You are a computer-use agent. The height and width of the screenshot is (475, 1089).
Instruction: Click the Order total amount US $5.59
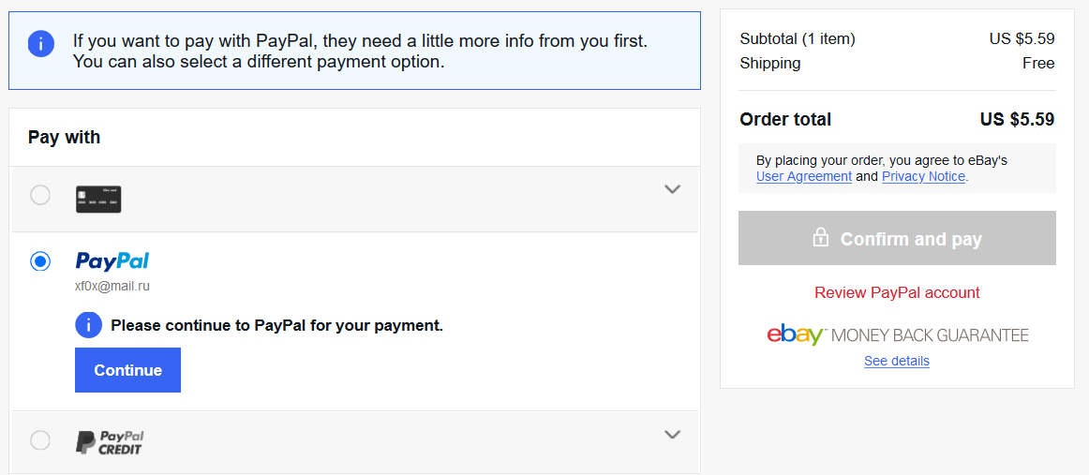1017,119
